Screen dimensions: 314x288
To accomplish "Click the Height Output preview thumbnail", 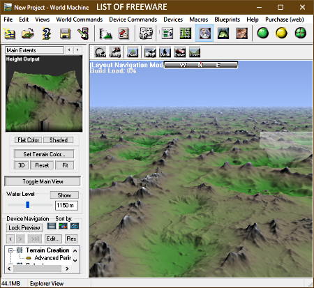I will [44, 93].
